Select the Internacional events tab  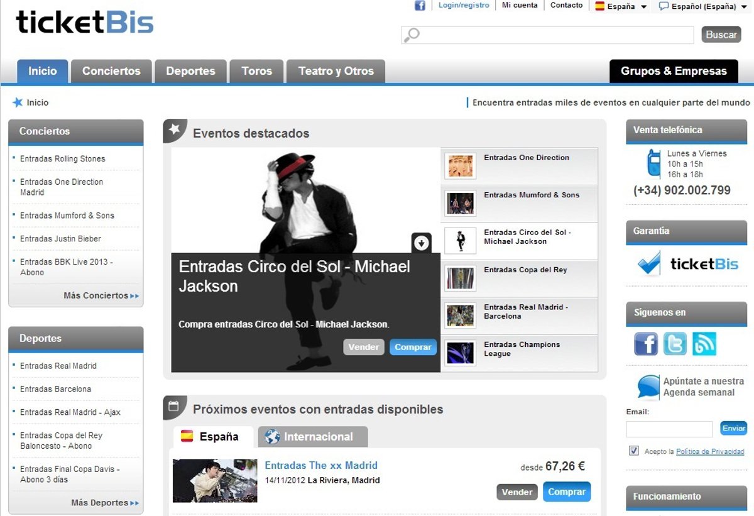click(312, 437)
